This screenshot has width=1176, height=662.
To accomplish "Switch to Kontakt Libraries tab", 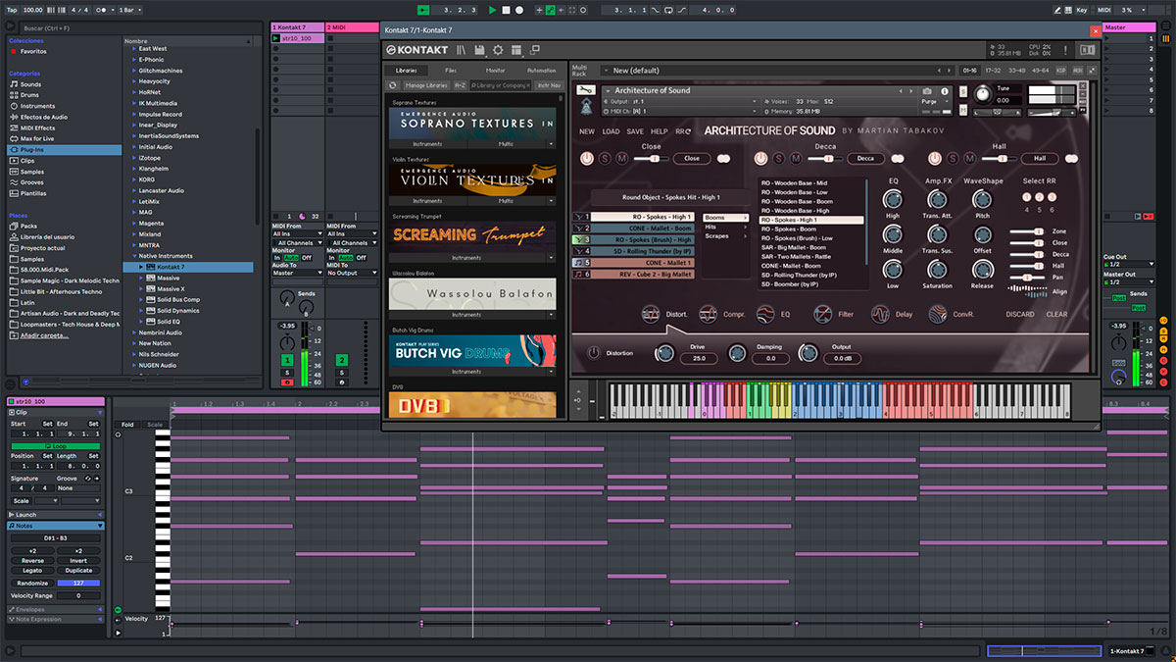I will click(406, 71).
